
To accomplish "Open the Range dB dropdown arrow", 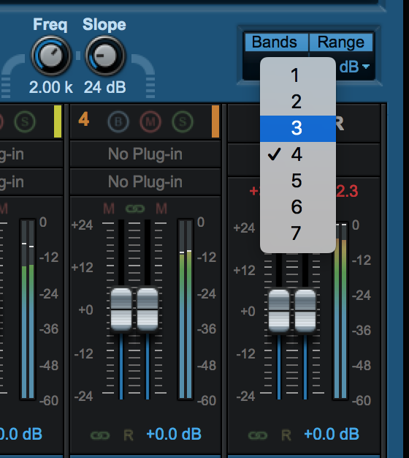I will coord(366,67).
